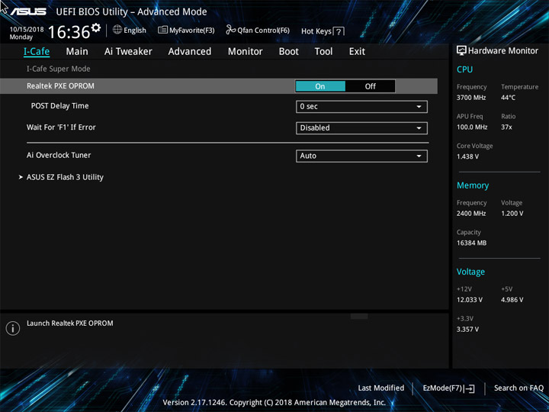
Task: Go to the Boot tab
Action: coord(289,52)
